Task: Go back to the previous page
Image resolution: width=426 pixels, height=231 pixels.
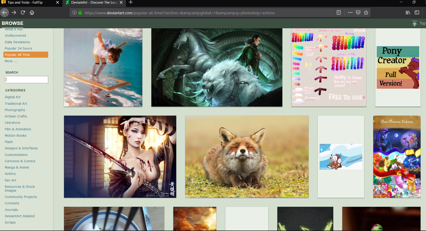Action: (x=4, y=12)
